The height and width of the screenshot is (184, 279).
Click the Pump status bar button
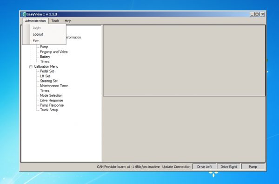[253, 166]
